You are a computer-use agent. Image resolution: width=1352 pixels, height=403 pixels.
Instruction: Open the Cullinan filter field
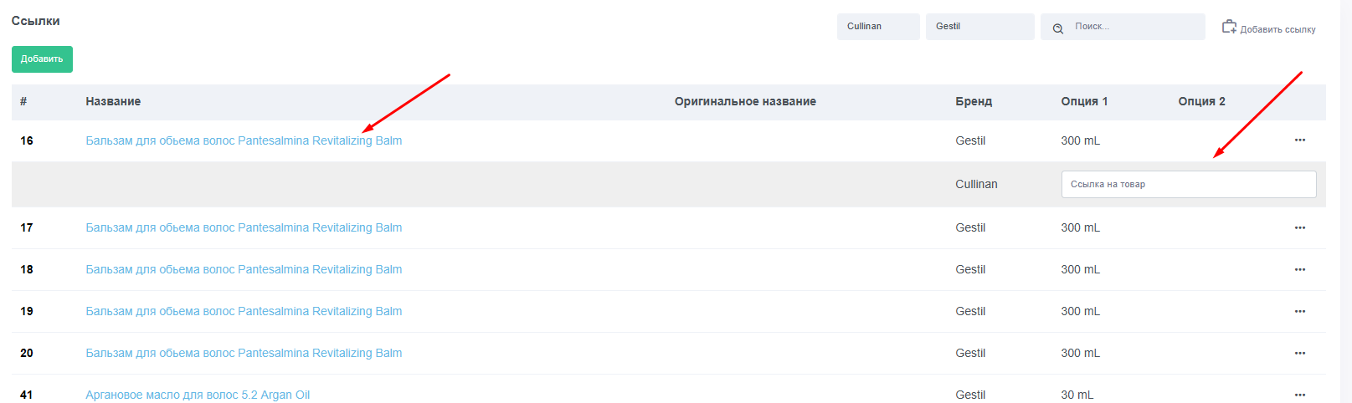pyautogui.click(x=877, y=27)
